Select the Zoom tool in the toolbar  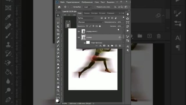pos(58,91)
